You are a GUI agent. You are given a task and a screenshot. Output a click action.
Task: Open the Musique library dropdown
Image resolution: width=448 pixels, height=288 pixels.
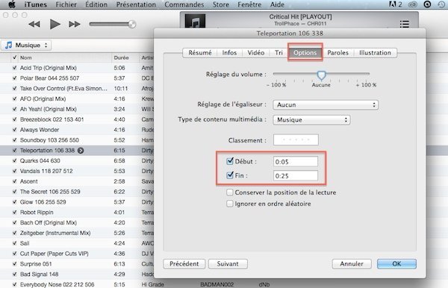27,45
